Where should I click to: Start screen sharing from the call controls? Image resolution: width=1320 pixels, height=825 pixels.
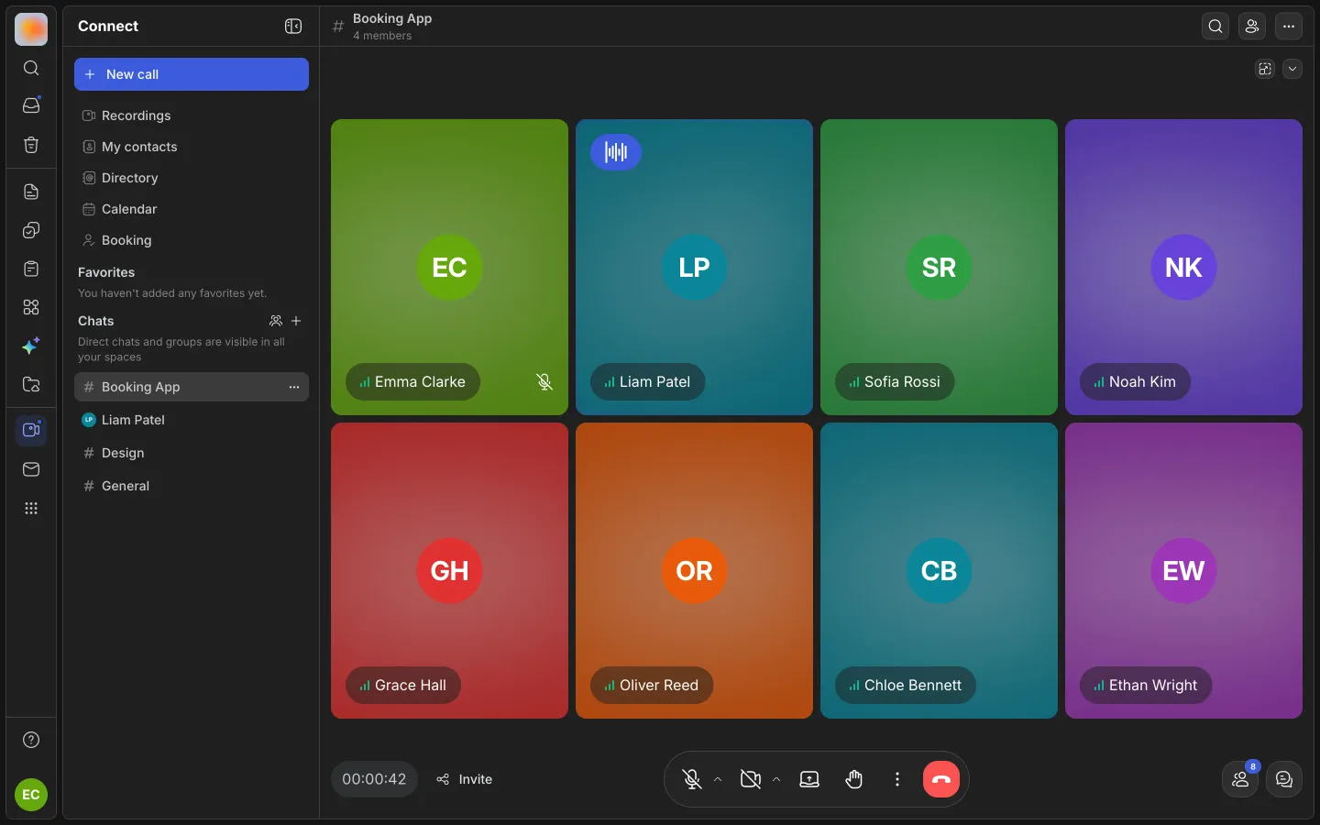click(x=809, y=779)
